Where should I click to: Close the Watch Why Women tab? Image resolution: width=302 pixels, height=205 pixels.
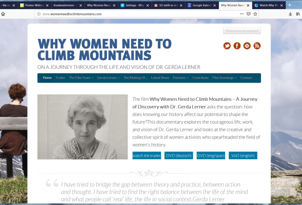[281, 6]
